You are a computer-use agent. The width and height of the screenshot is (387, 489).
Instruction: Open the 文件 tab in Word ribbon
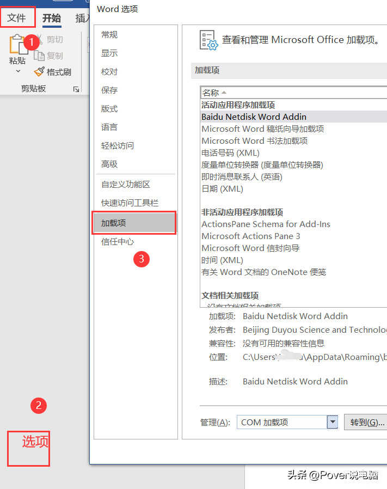[x=16, y=17]
